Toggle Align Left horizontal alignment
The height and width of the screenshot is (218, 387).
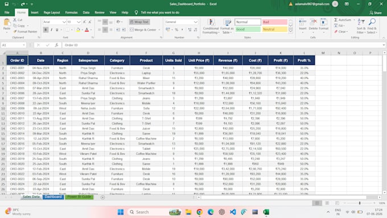pyautogui.click(x=99, y=30)
